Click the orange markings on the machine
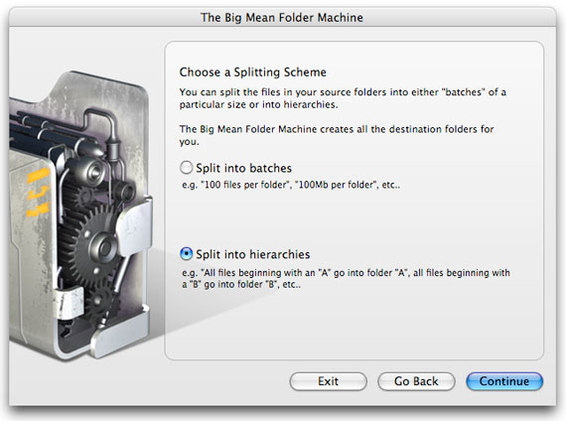566x421 pixels. pos(38,194)
